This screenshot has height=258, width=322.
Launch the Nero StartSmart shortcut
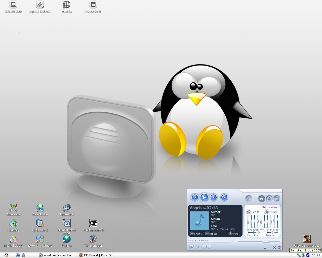[40, 241]
